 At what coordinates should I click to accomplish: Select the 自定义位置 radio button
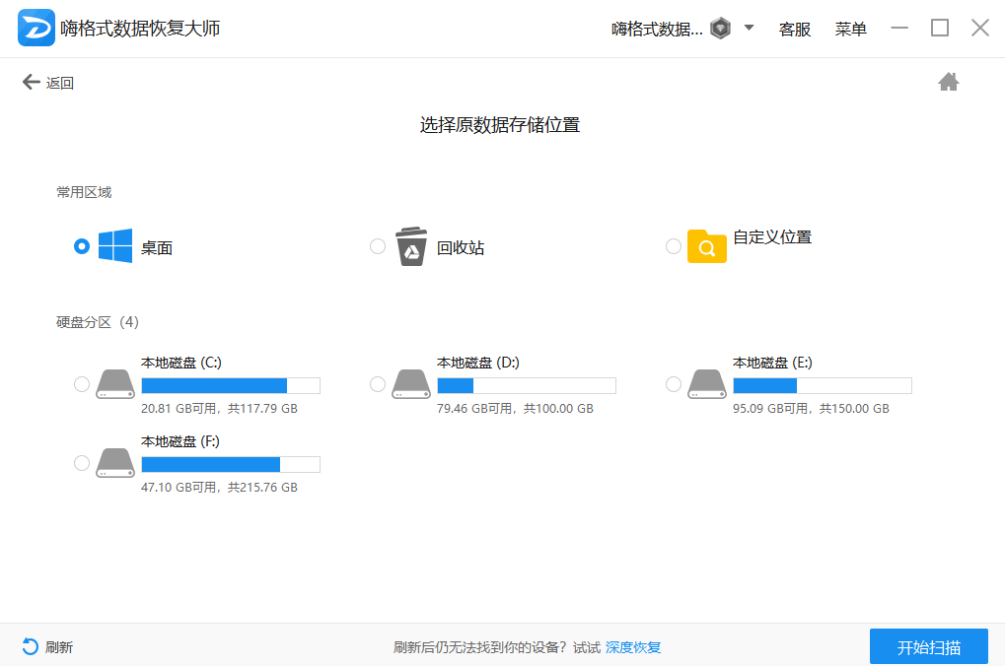click(x=673, y=246)
